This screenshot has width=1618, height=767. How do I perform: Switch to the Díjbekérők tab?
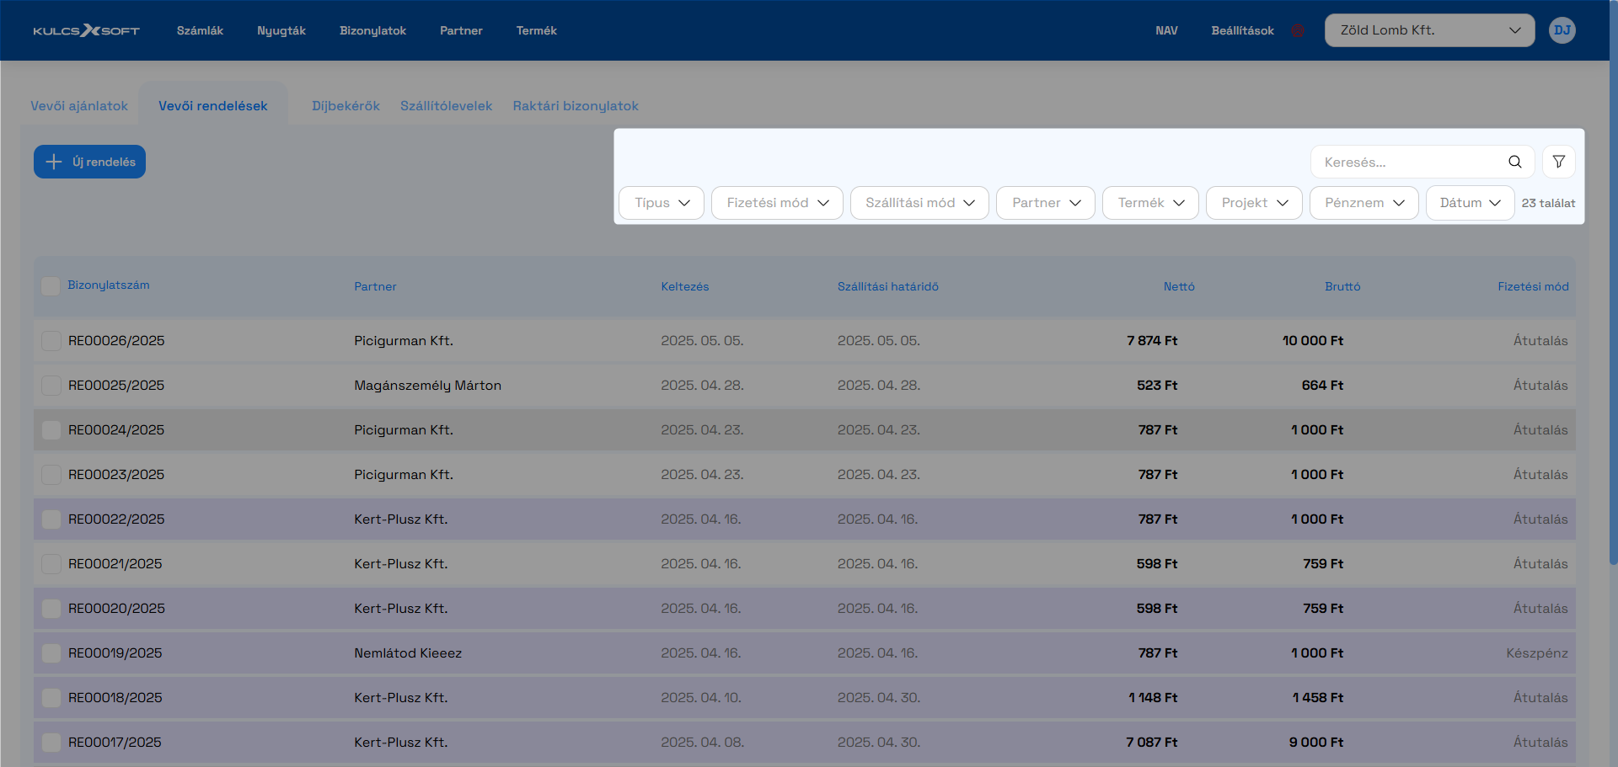pos(346,106)
